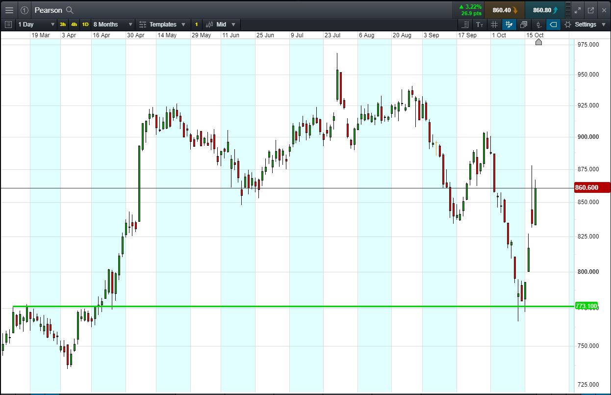Open the 1 Day interval dropdown
The image size is (611, 395).
[36, 24]
